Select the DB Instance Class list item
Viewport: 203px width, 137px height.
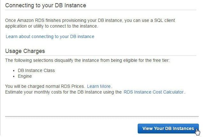point(36,70)
